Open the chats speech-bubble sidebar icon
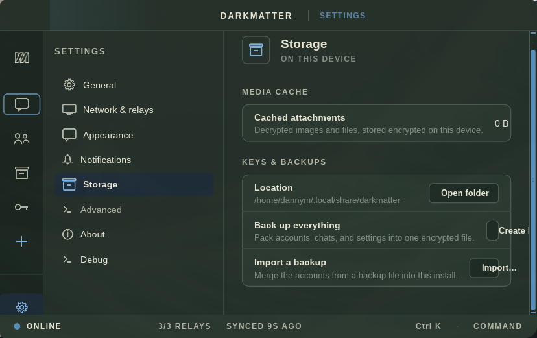The image size is (537, 338). (x=21, y=104)
